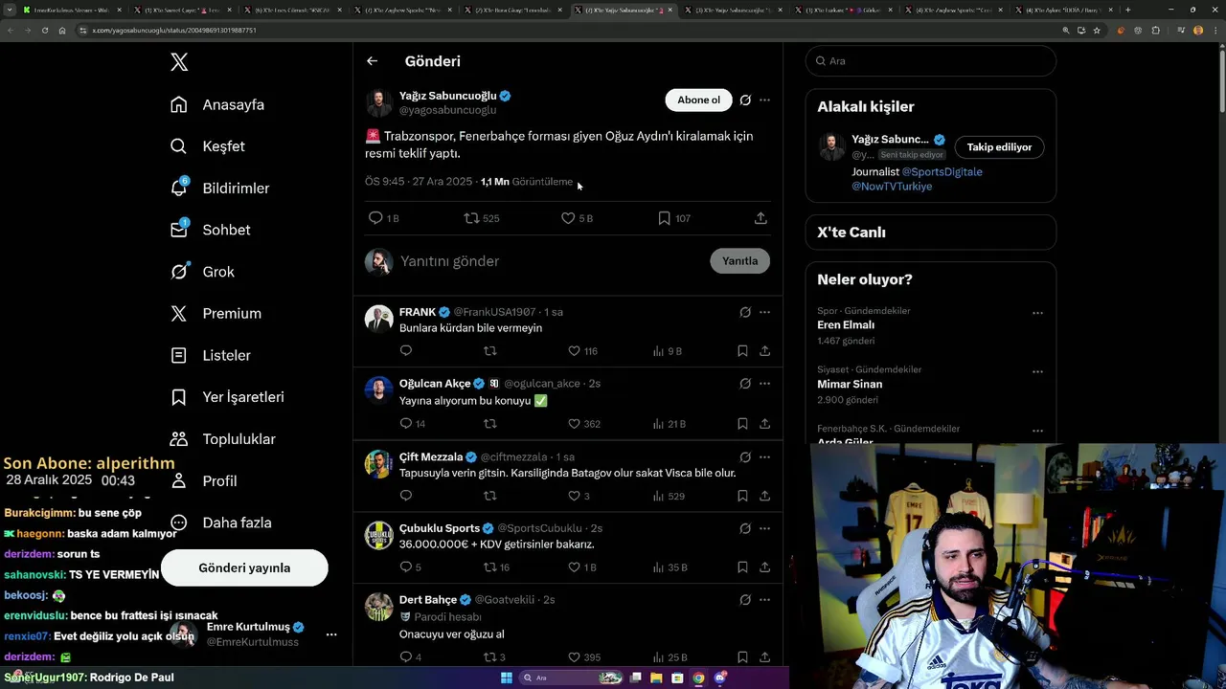Repost main post with 525 reposts
The width and height of the screenshot is (1226, 689).
click(471, 218)
